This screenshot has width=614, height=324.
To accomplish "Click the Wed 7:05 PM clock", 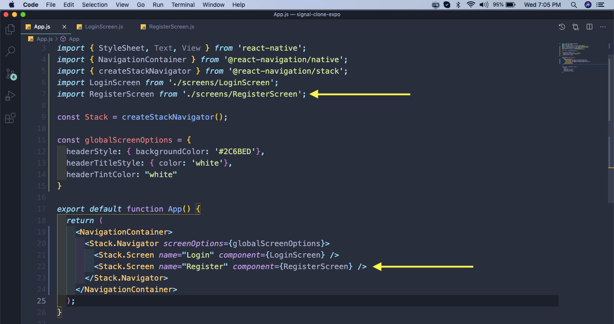I will click(x=542, y=5).
